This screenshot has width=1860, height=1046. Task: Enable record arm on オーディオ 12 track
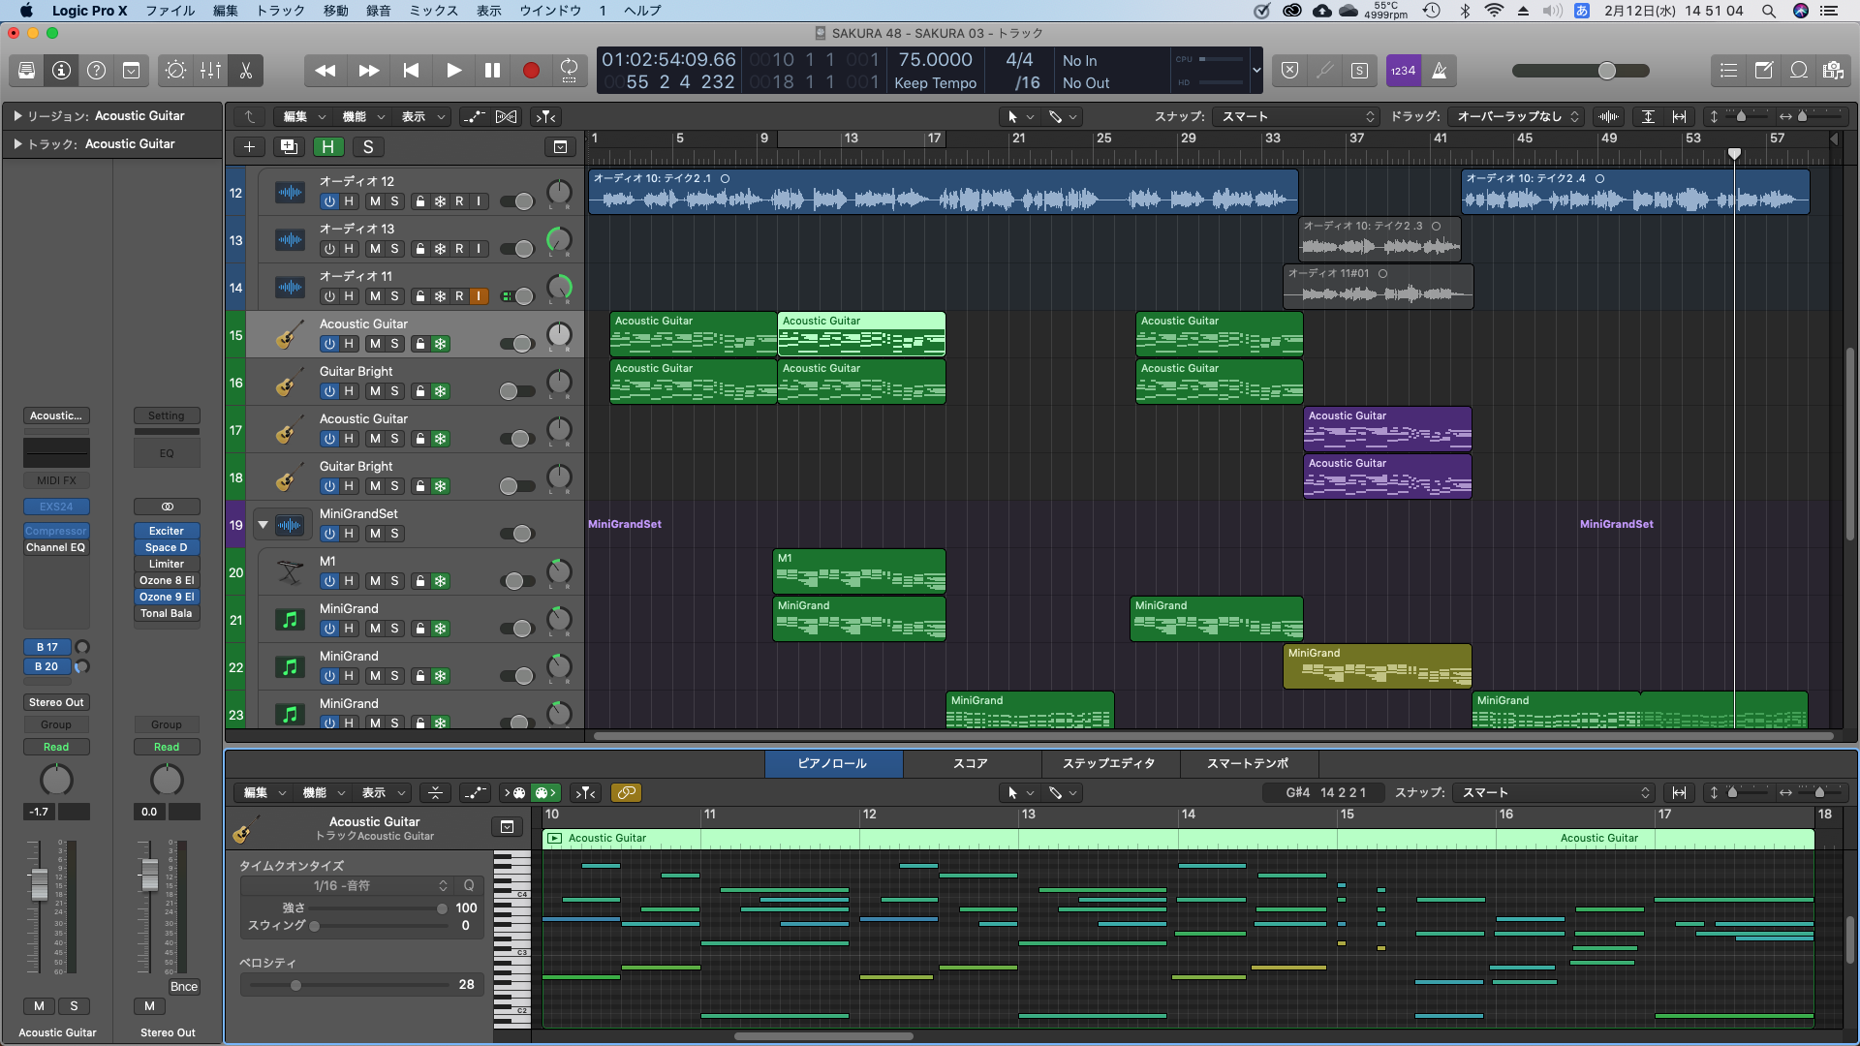(x=459, y=201)
